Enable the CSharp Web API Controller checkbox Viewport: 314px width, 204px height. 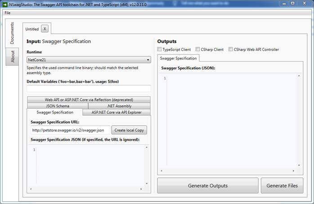(x=230, y=49)
